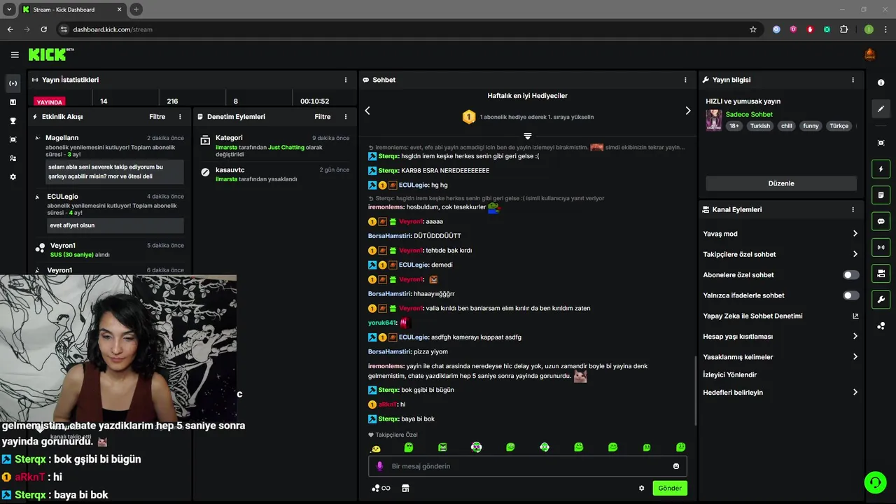Open the analytics chart icon in left sidebar
Image resolution: width=896 pixels, height=504 pixels.
pos(13,102)
